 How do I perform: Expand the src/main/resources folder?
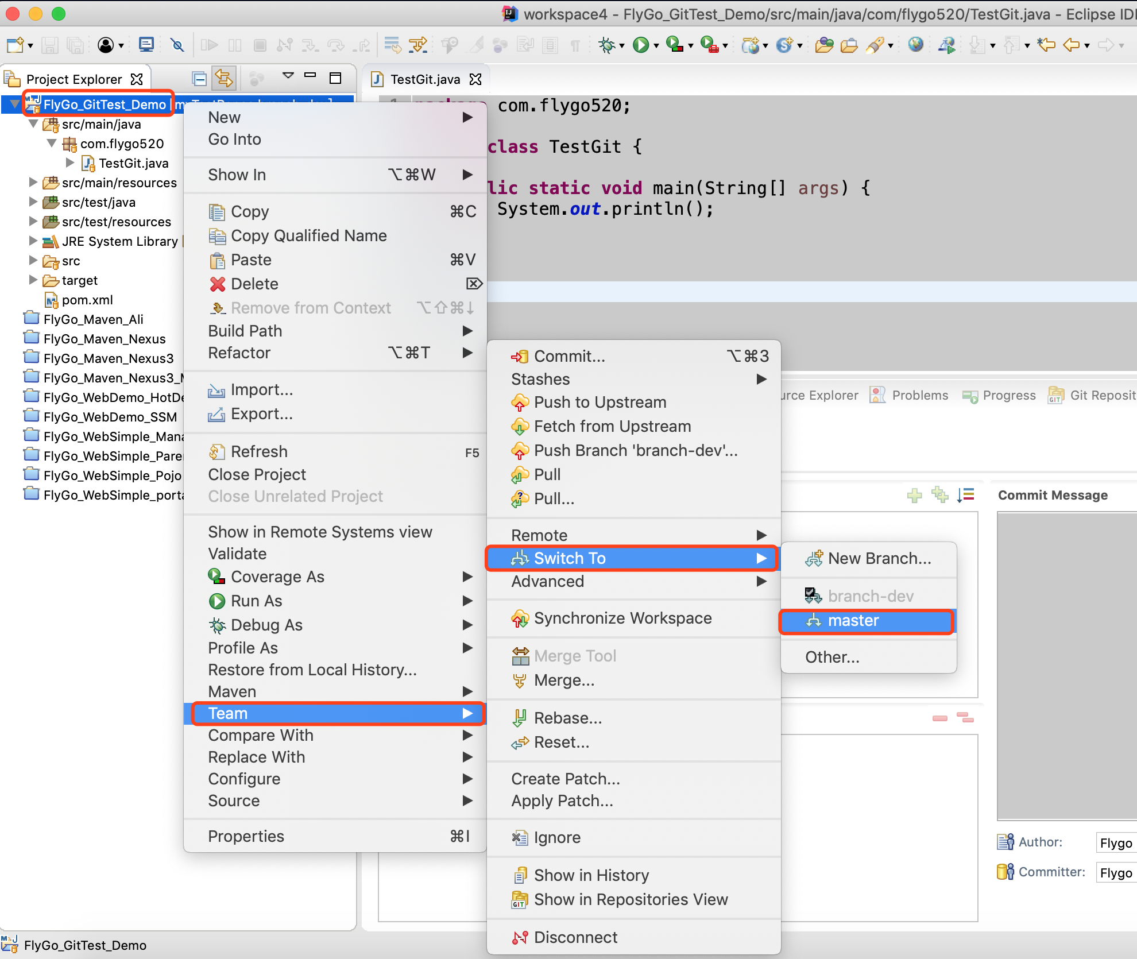33,183
